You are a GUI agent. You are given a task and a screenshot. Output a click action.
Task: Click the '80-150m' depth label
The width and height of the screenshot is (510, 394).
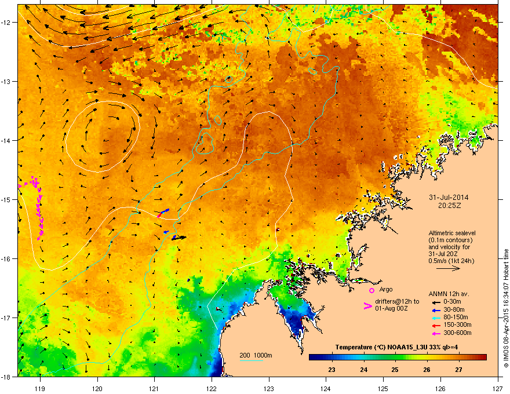pyautogui.click(x=456, y=317)
